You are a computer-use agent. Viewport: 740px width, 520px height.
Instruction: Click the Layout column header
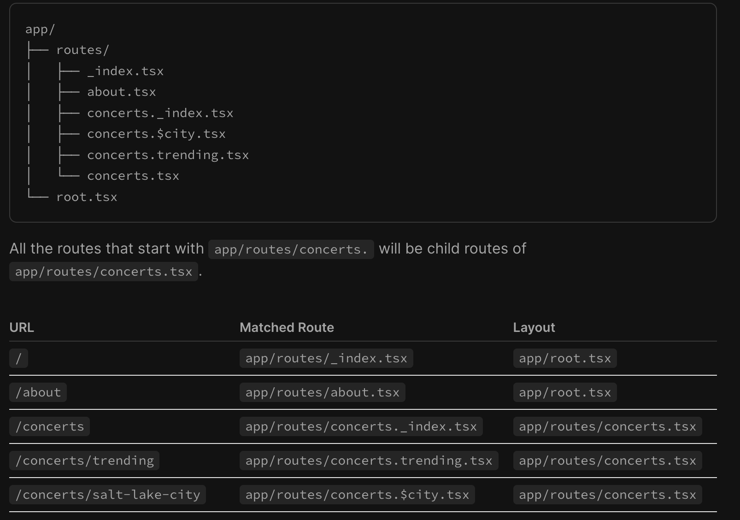coord(534,328)
